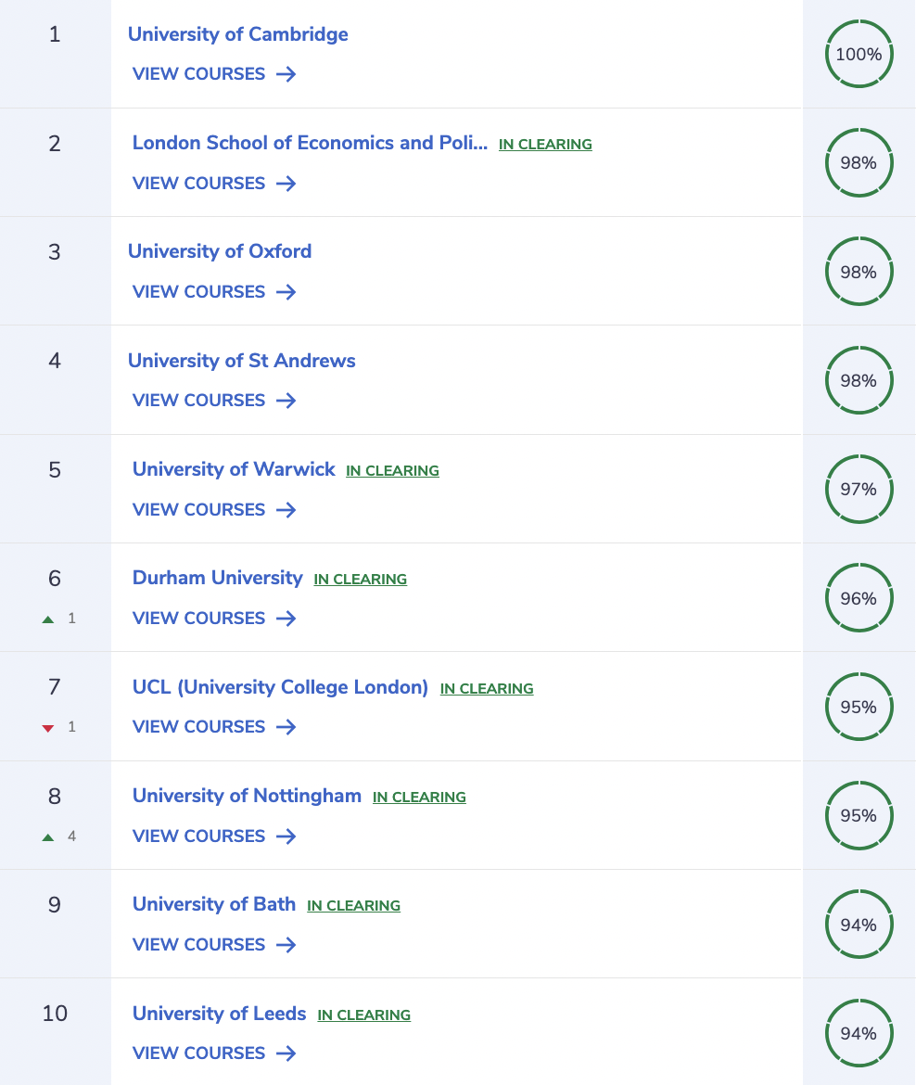This screenshot has width=916, height=1085.
Task: Click the 95% score circle for Nottingham
Action: (x=859, y=816)
